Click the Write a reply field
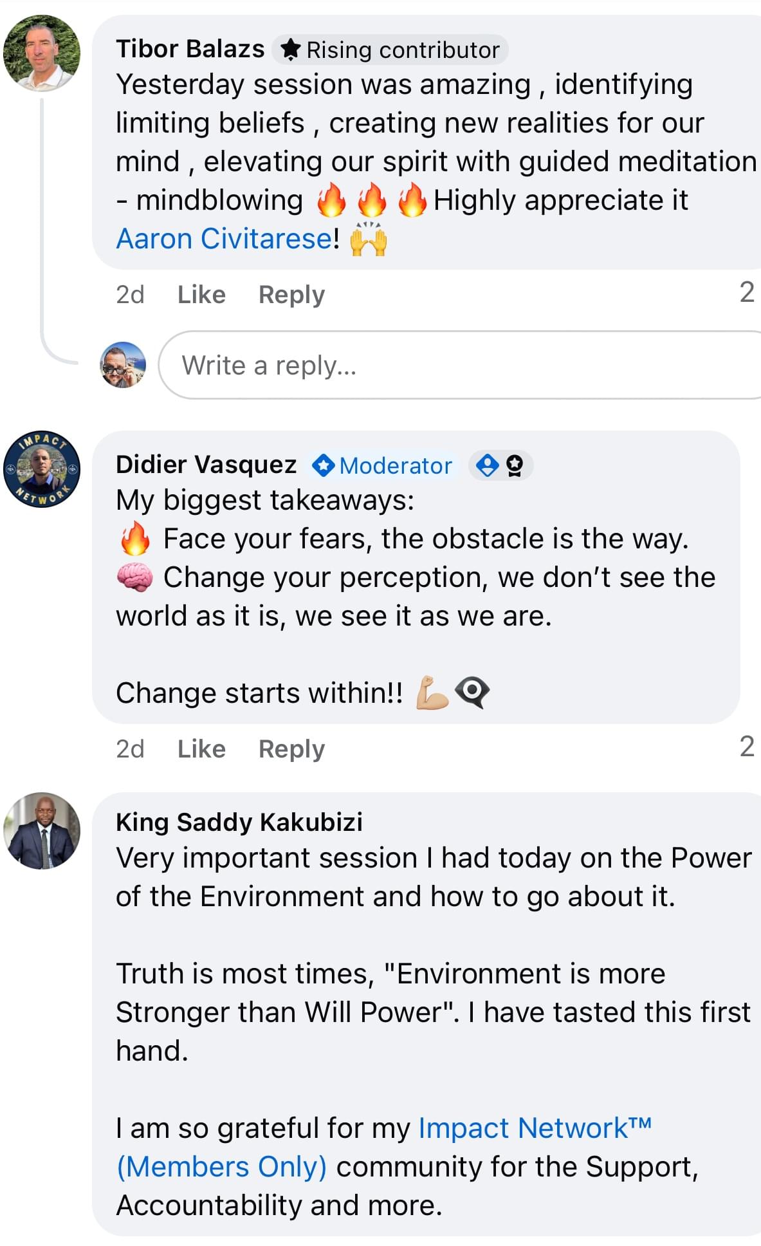This screenshot has height=1246, width=761. 450,365
